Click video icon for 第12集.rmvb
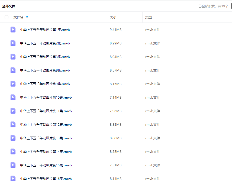 coord(13,124)
